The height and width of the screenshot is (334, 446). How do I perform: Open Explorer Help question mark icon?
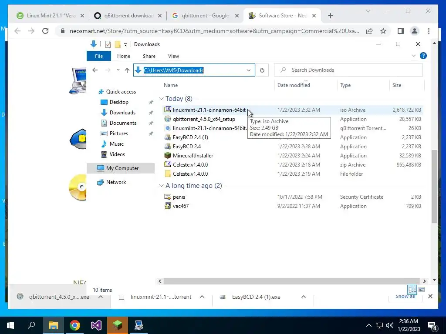(423, 56)
